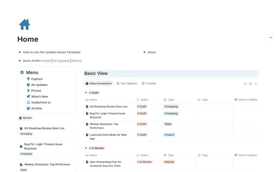Click page icon of Q3 Roadmap table row
Image resolution: width=276 pixels, height=172 pixels.
[x=87, y=106]
